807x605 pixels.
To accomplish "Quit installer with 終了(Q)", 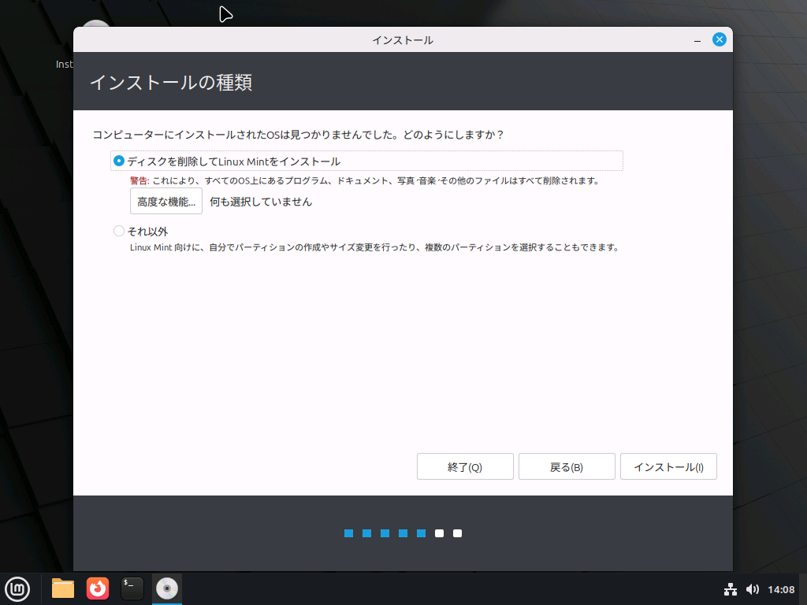I will point(465,466).
